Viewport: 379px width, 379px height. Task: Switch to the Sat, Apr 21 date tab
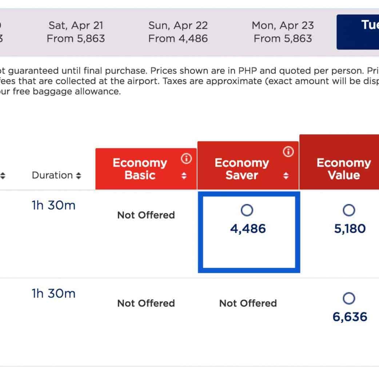[76, 32]
